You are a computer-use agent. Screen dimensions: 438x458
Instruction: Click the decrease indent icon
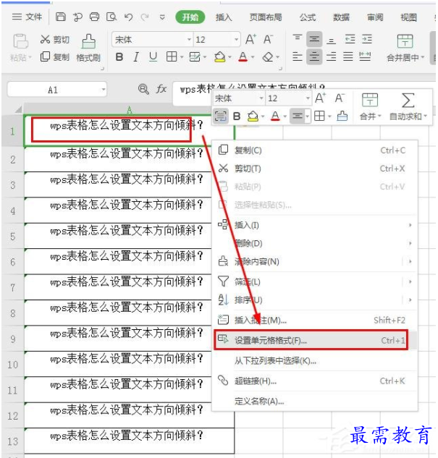(x=350, y=39)
